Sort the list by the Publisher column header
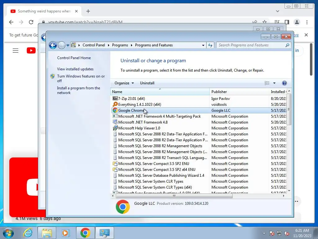The height and width of the screenshot is (239, 318). [x=239, y=92]
